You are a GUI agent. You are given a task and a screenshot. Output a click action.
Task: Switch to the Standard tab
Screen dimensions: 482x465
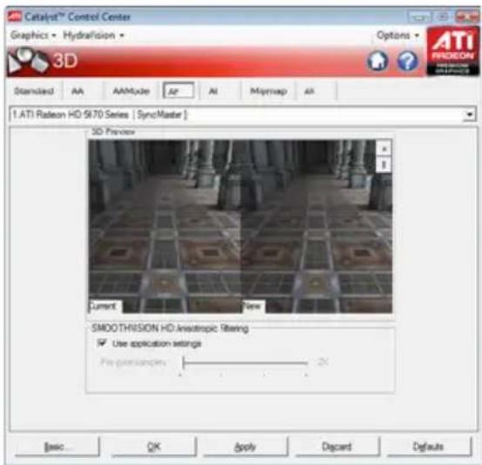pyautogui.click(x=34, y=91)
